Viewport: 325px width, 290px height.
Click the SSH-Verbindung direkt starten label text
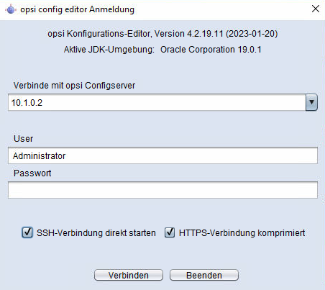point(96,233)
